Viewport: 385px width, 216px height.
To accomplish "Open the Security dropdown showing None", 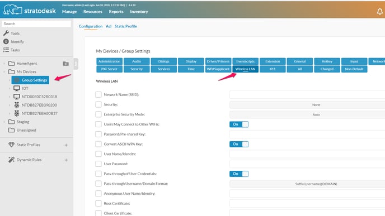I will click(x=307, y=104).
